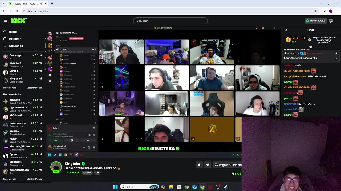Screen dimensions: 341x191
Task: Go to Inicio in Kick sidebar
Action: (10, 32)
